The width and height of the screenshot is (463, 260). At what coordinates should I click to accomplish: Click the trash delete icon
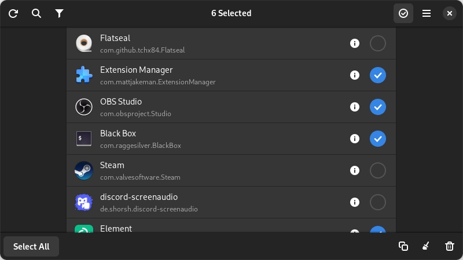(x=450, y=246)
